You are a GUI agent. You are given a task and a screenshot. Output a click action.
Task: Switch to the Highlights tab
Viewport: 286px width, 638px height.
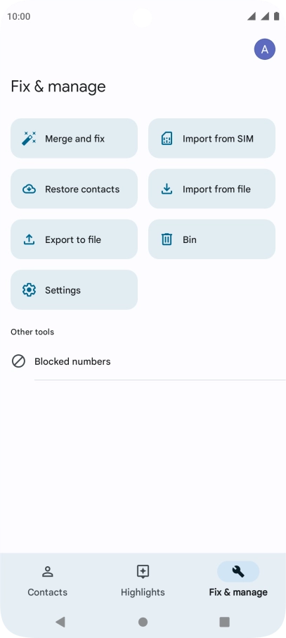pyautogui.click(x=143, y=581)
